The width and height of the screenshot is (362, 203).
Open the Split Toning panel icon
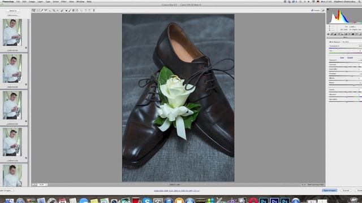pyautogui.click(x=342, y=34)
